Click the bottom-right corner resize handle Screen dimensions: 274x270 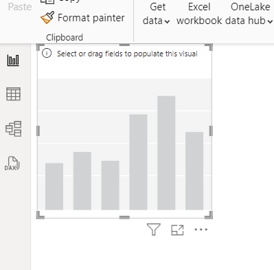click(x=209, y=215)
